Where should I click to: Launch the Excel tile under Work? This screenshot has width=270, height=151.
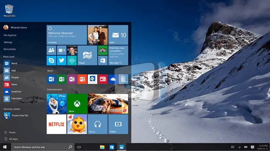pyautogui.click(x=62, y=79)
